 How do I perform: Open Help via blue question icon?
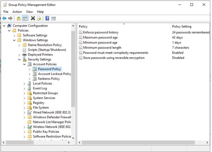(x=47, y=18)
